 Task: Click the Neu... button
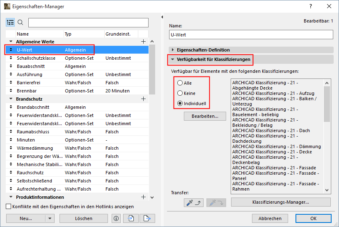tap(26, 218)
